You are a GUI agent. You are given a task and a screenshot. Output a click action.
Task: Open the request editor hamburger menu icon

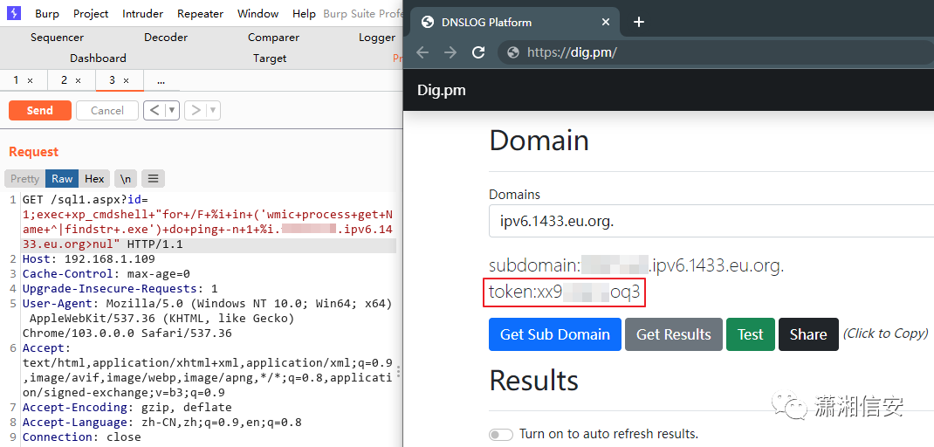click(x=153, y=179)
